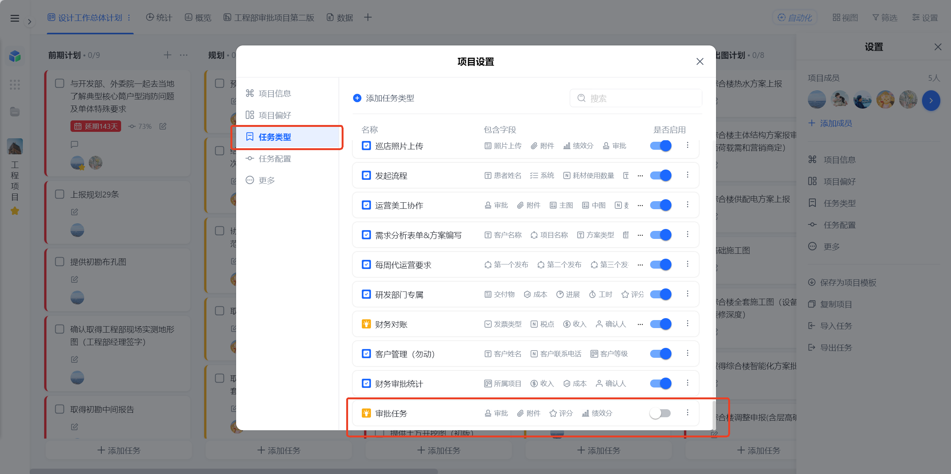The width and height of the screenshot is (951, 474).
Task: Open the apps grid icon in sidebar
Action: [15, 85]
